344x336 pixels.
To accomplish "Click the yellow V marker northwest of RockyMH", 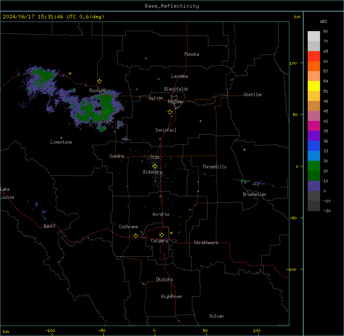I will 70,73.
